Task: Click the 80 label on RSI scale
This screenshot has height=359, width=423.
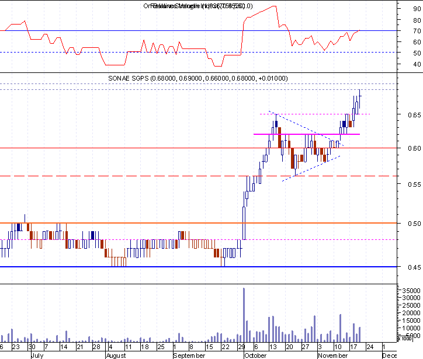Action: click(x=417, y=20)
